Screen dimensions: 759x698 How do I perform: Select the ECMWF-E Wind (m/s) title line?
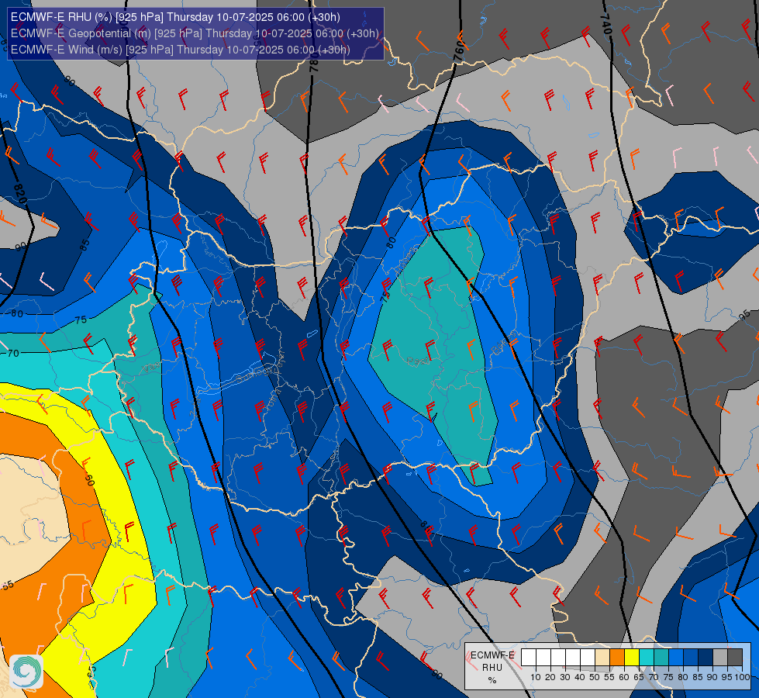click(180, 50)
